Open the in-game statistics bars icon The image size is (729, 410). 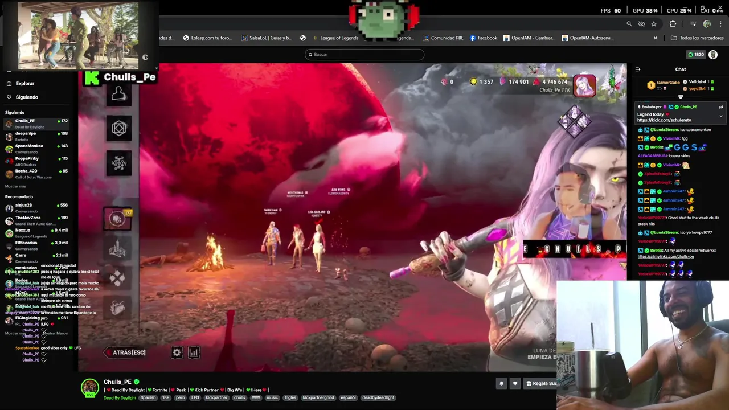click(194, 352)
